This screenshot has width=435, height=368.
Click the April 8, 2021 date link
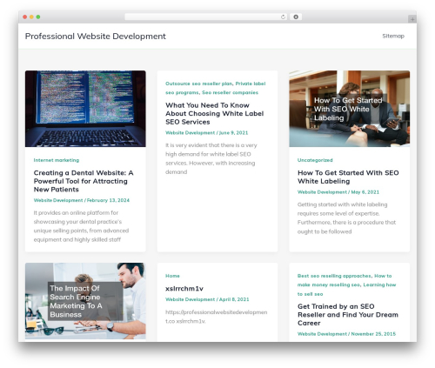pos(234,299)
